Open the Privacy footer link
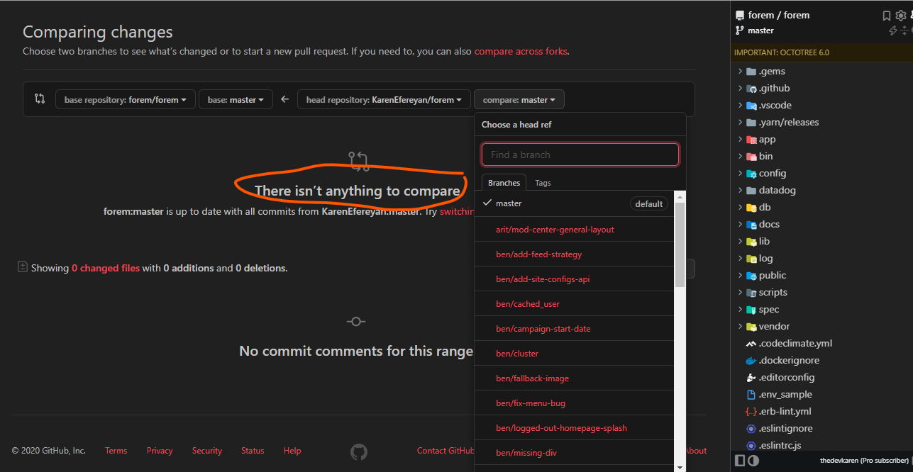Screen dimensions: 913x472 pos(160,451)
